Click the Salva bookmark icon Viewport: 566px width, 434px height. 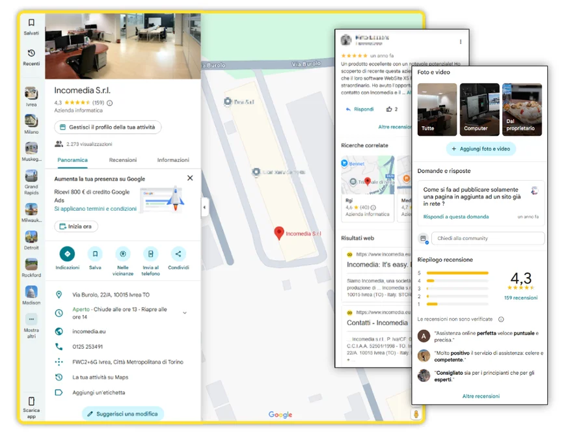[95, 254]
